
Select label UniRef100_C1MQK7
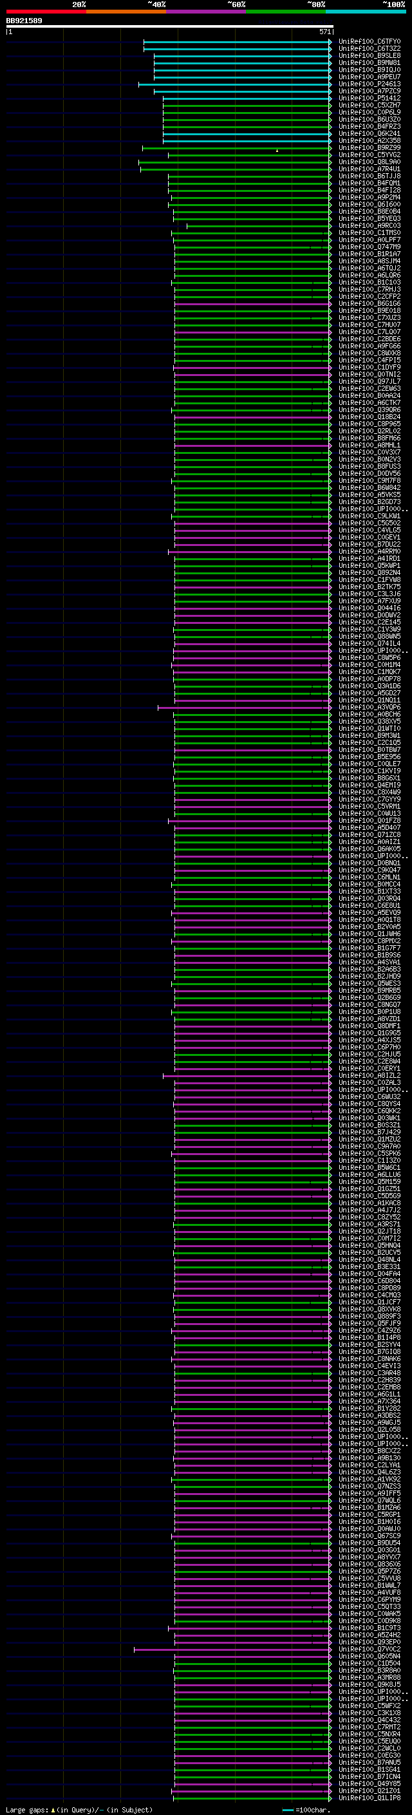tap(370, 672)
